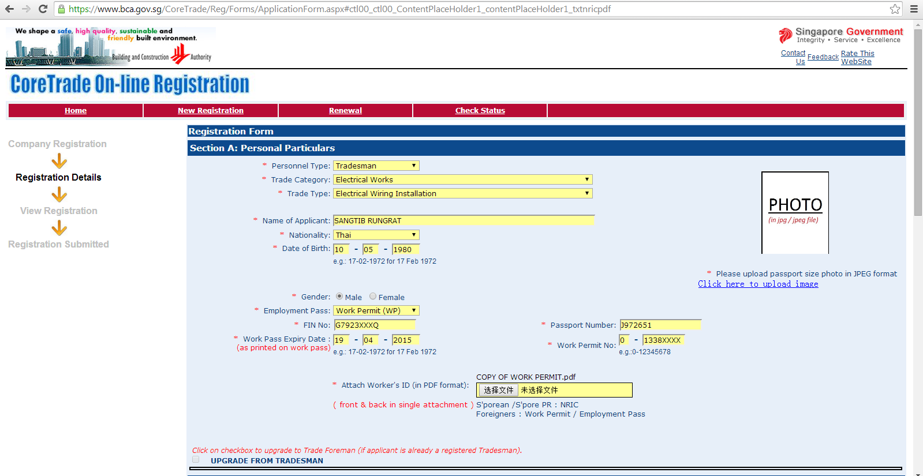Click the vertical scrollbar thumb

tap(918, 122)
